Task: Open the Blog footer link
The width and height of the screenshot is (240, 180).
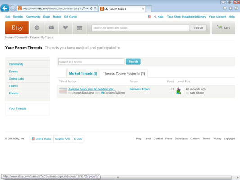Action: 139,139
